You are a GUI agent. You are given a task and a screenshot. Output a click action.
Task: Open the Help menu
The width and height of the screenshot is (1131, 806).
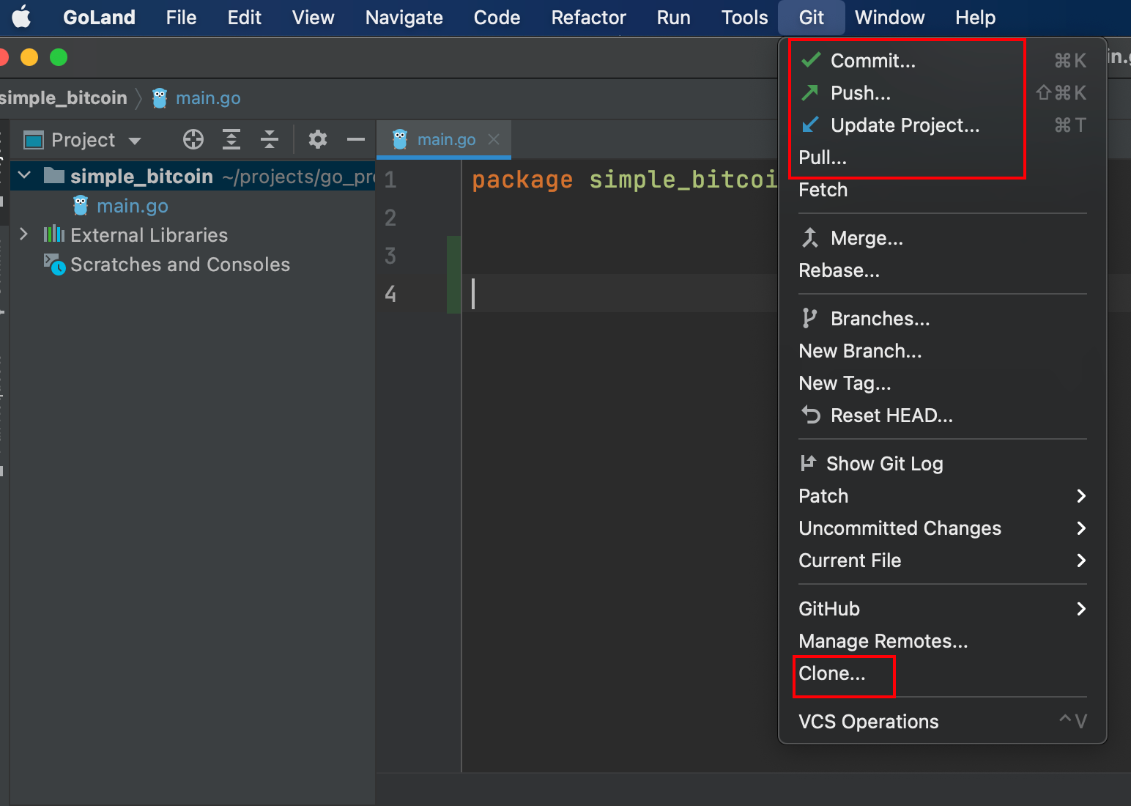[x=975, y=17]
